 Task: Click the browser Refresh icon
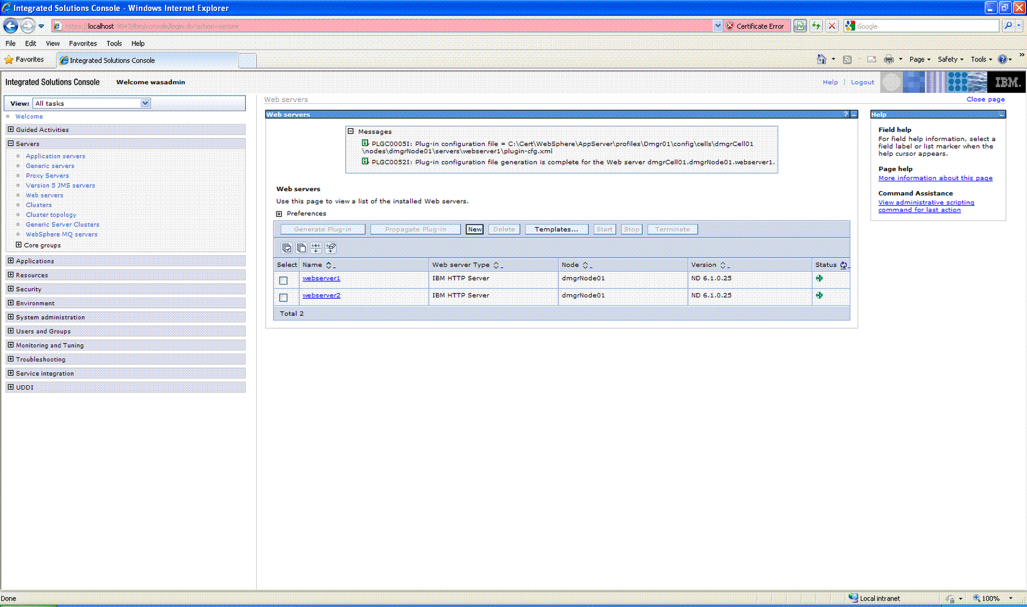click(x=816, y=26)
